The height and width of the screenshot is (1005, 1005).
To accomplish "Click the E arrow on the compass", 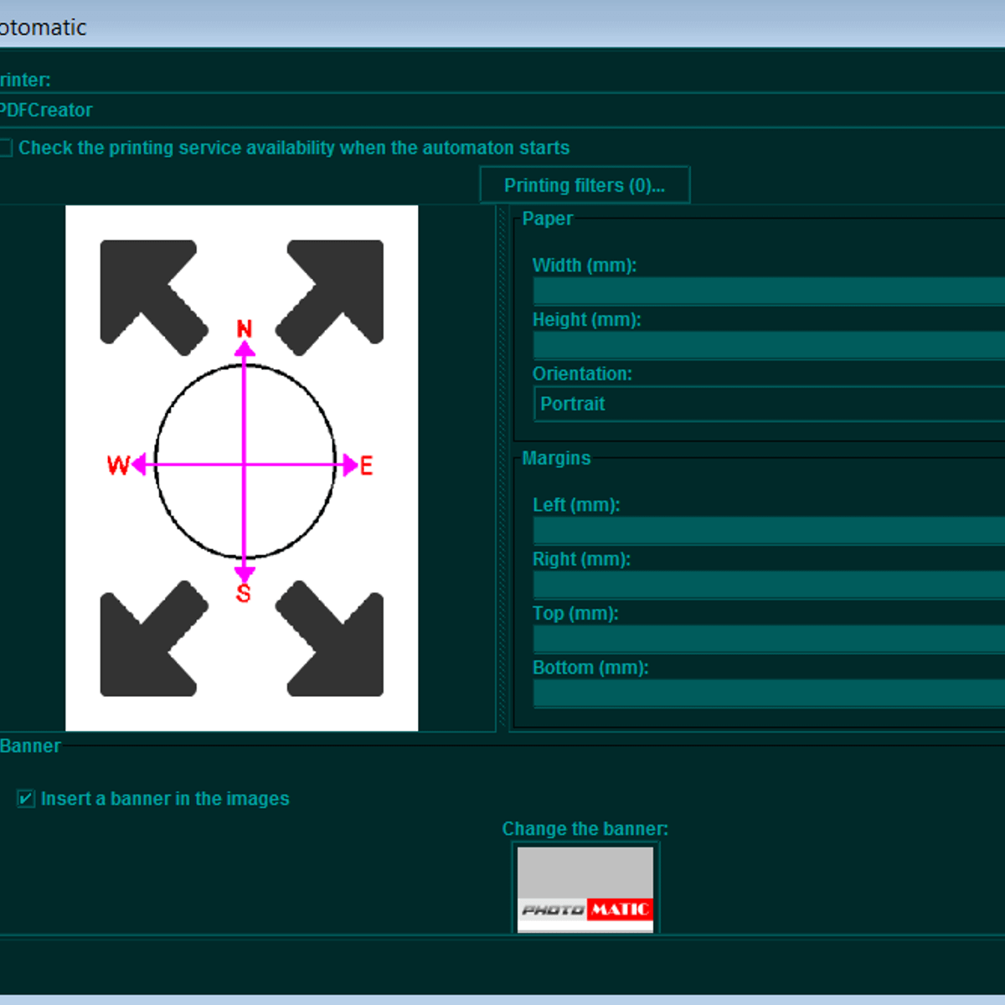I will tap(350, 465).
